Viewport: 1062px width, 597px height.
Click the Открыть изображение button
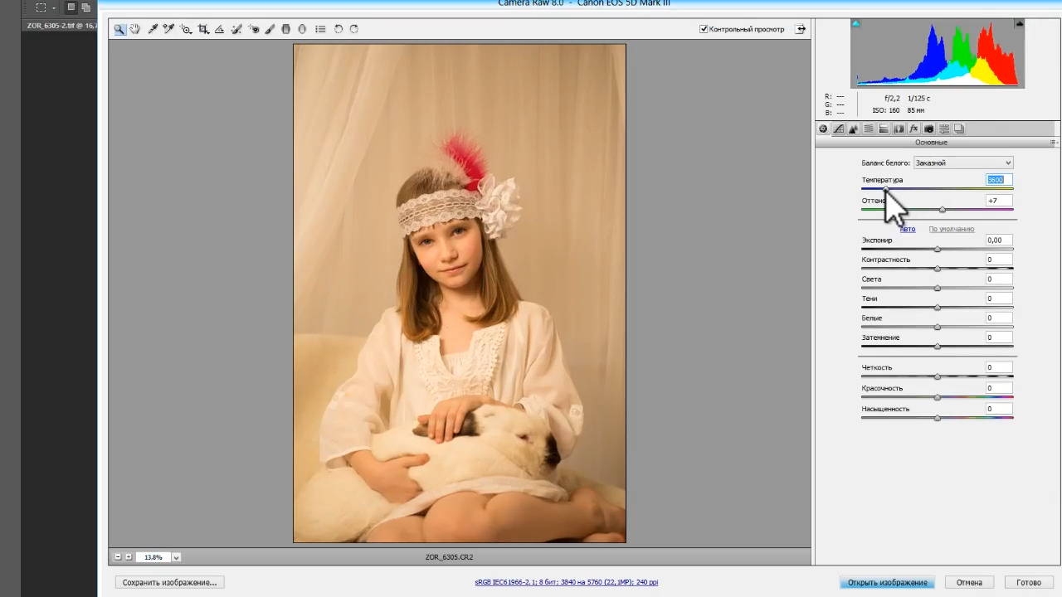887,582
